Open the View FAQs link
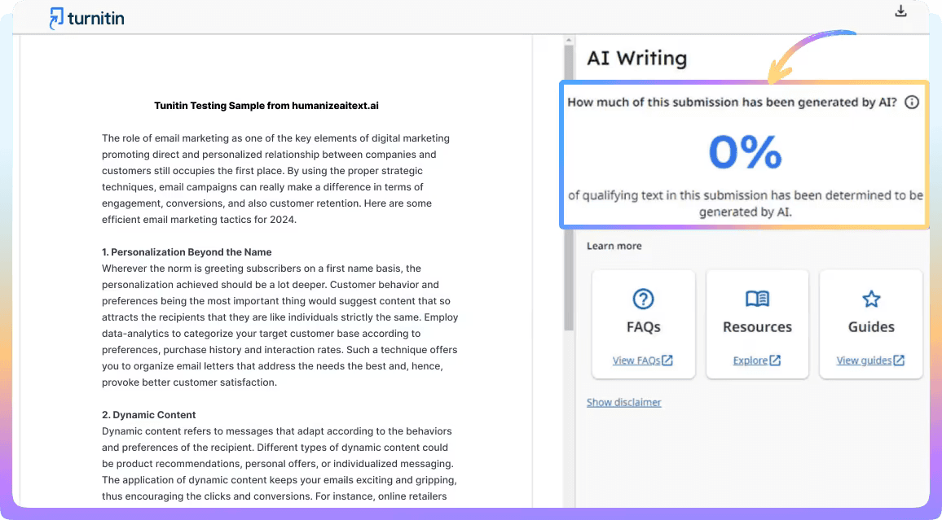 pos(636,361)
